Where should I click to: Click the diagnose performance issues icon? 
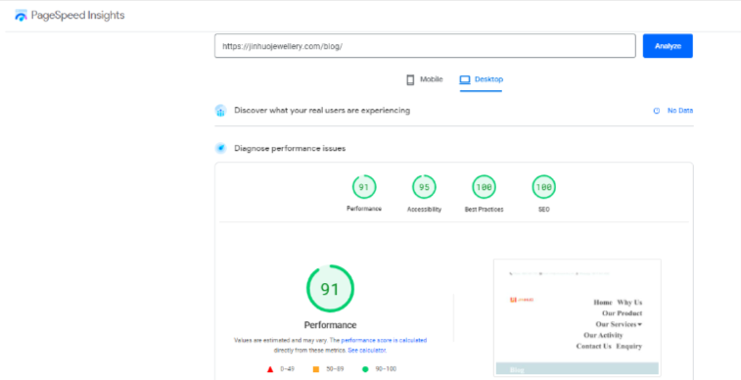[220, 149]
